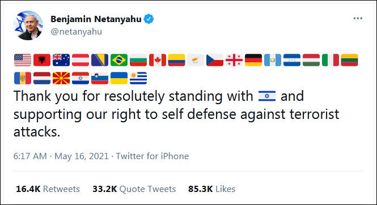This screenshot has height=205, width=377.
Task: Select the Canada flag emoji
Action: tap(158, 60)
